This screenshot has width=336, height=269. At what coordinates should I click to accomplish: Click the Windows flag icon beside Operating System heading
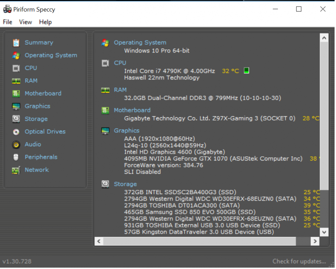(x=105, y=43)
